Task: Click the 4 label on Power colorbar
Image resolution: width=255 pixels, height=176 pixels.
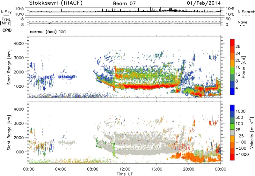Action: pyautogui.click(x=237, y=88)
